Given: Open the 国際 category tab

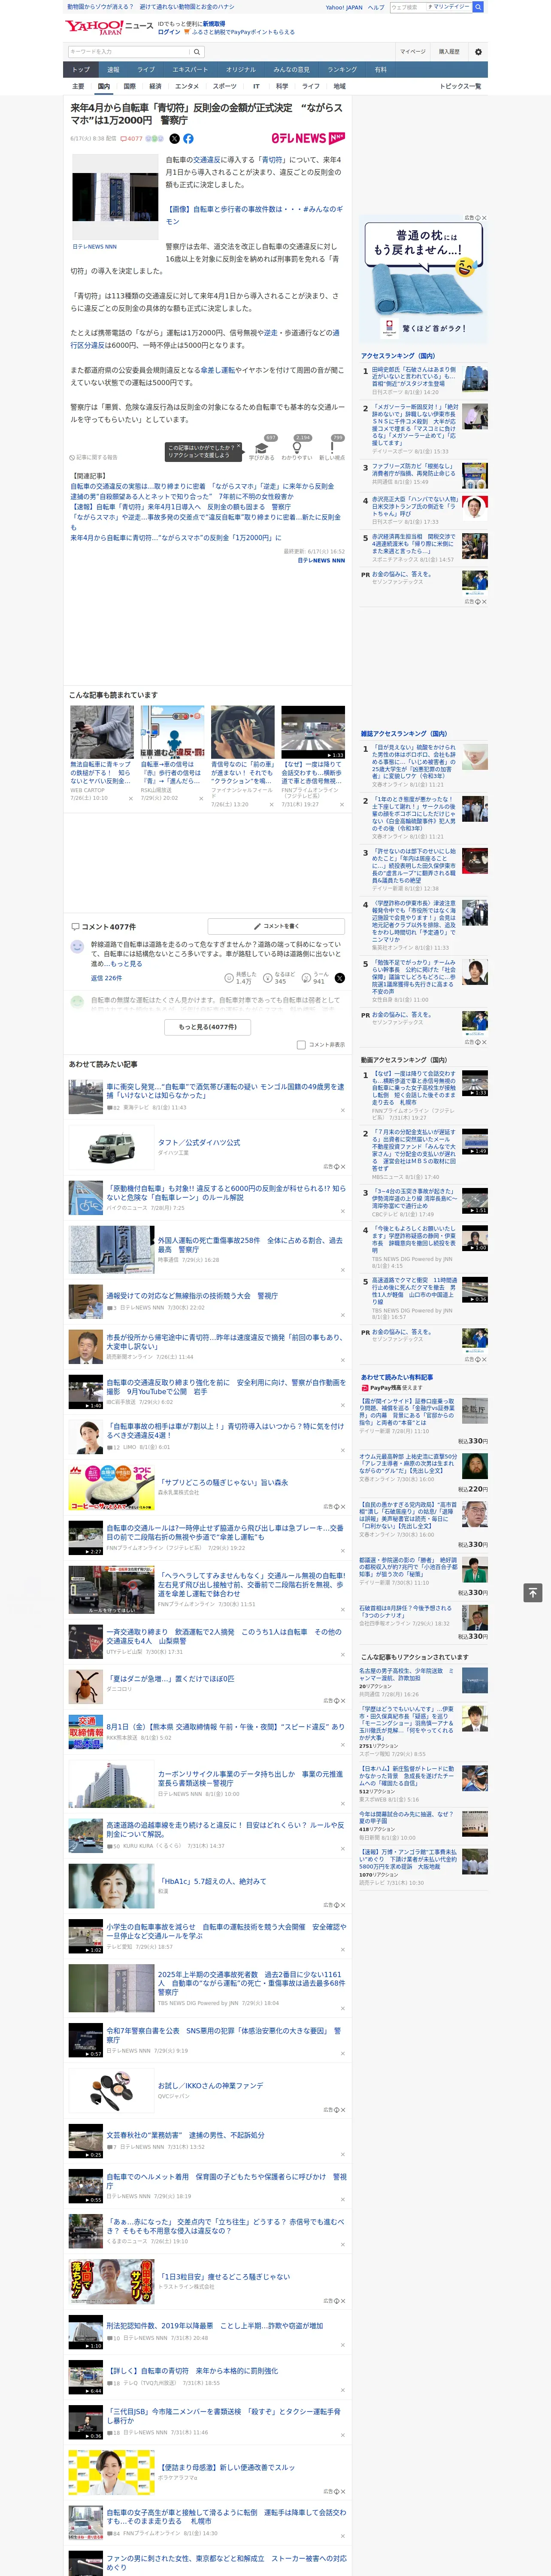Looking at the screenshot, I should [129, 86].
